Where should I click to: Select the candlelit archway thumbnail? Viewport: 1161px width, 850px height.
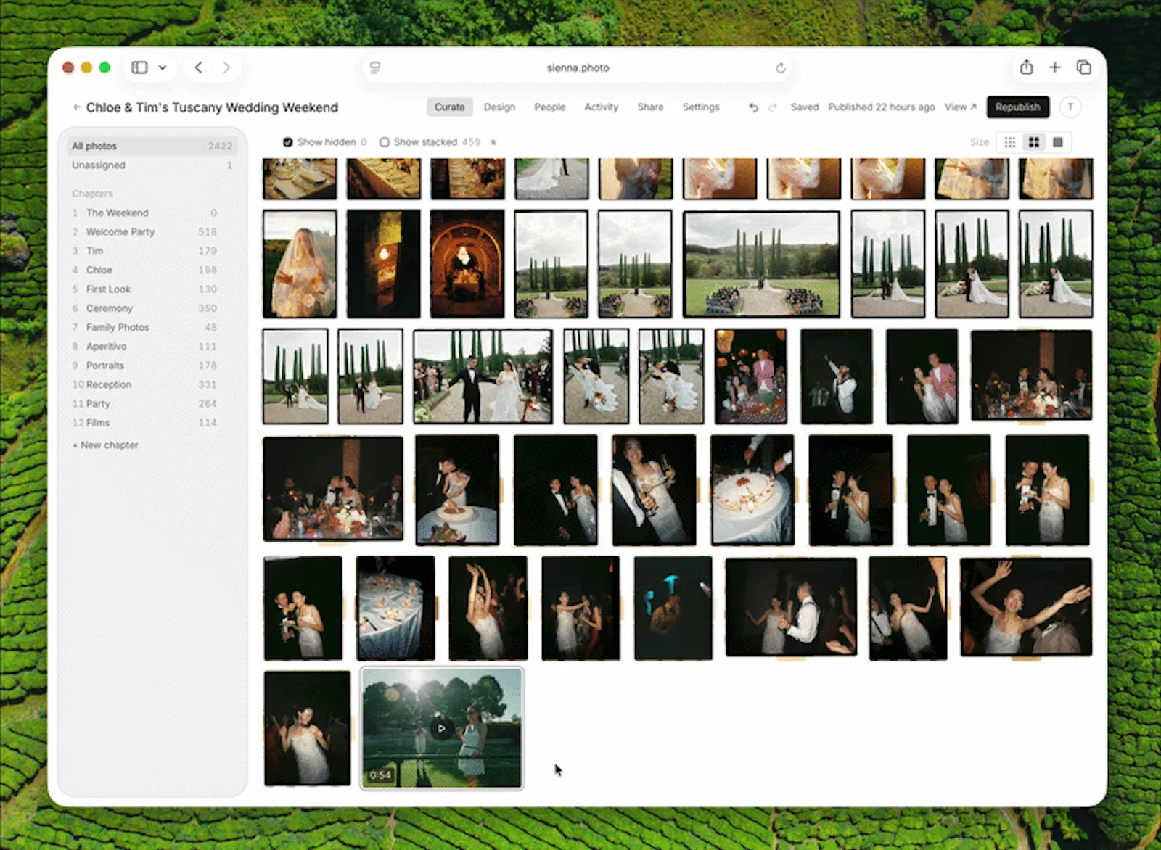point(467,264)
